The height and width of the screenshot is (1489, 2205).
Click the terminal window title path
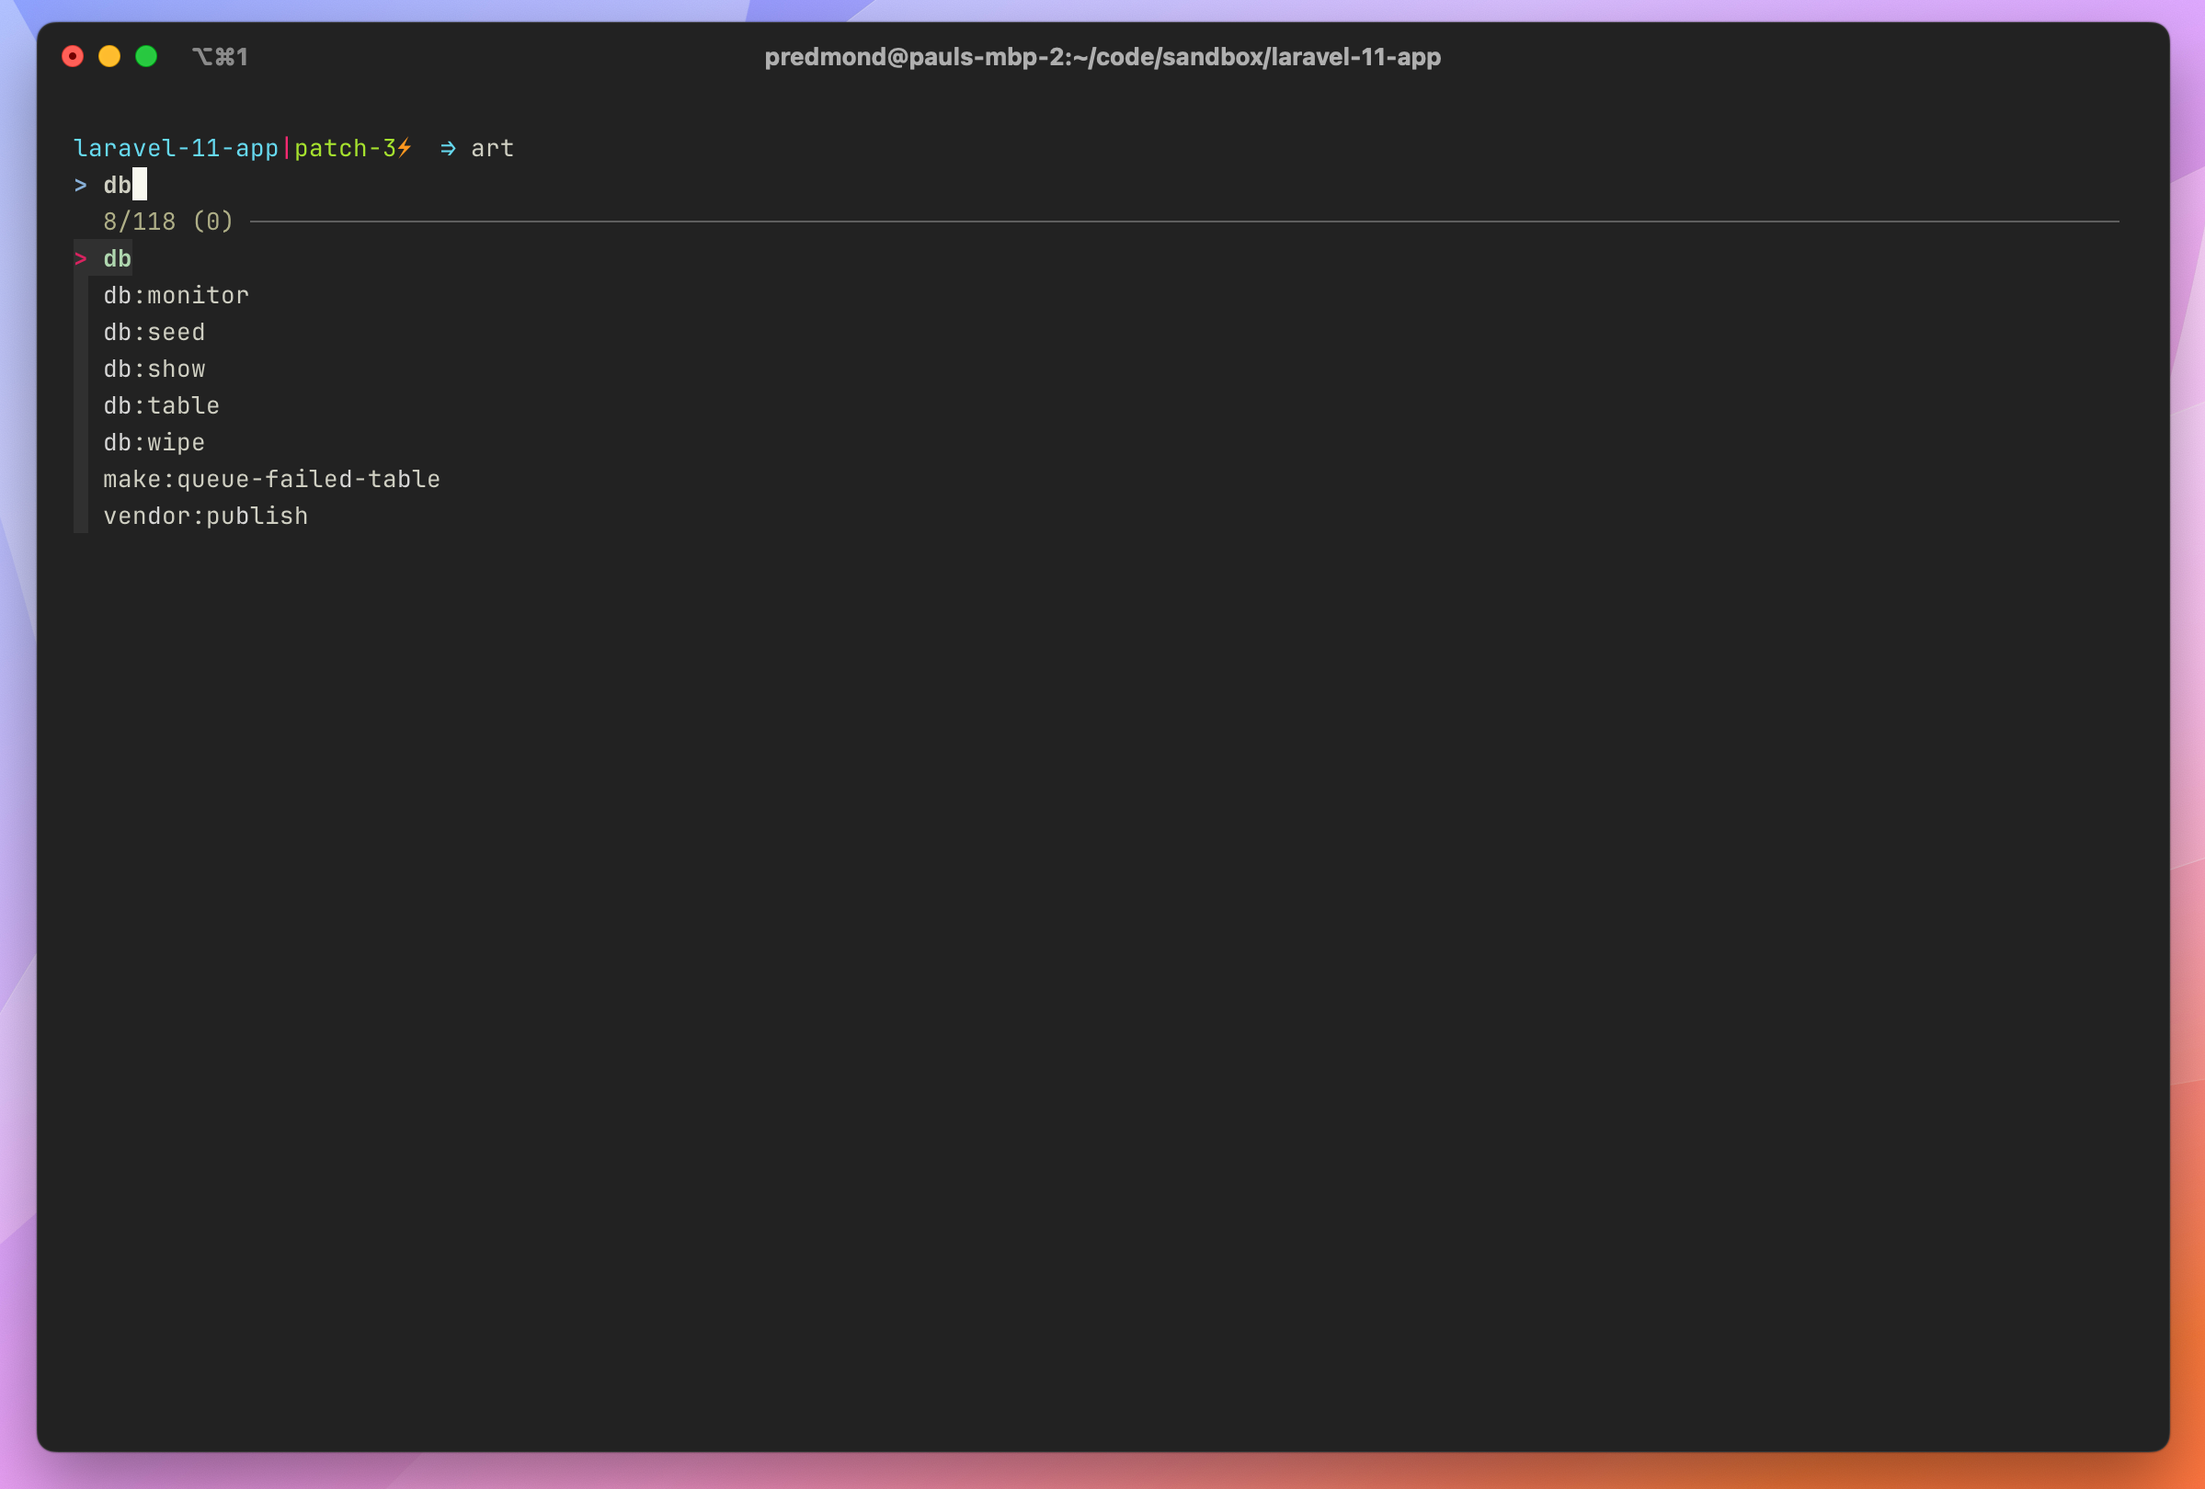pyautogui.click(x=1102, y=57)
